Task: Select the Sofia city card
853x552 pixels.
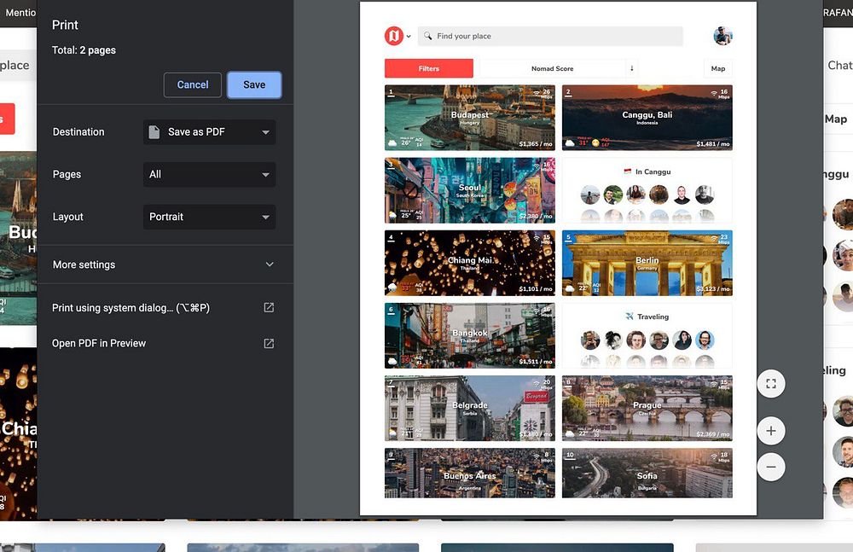Action: tap(647, 473)
